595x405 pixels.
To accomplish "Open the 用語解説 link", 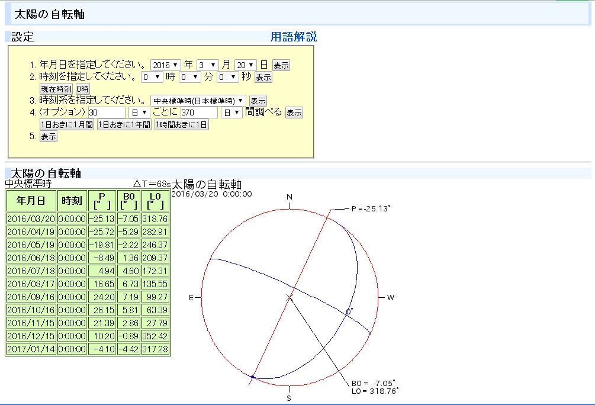I will pyautogui.click(x=293, y=37).
